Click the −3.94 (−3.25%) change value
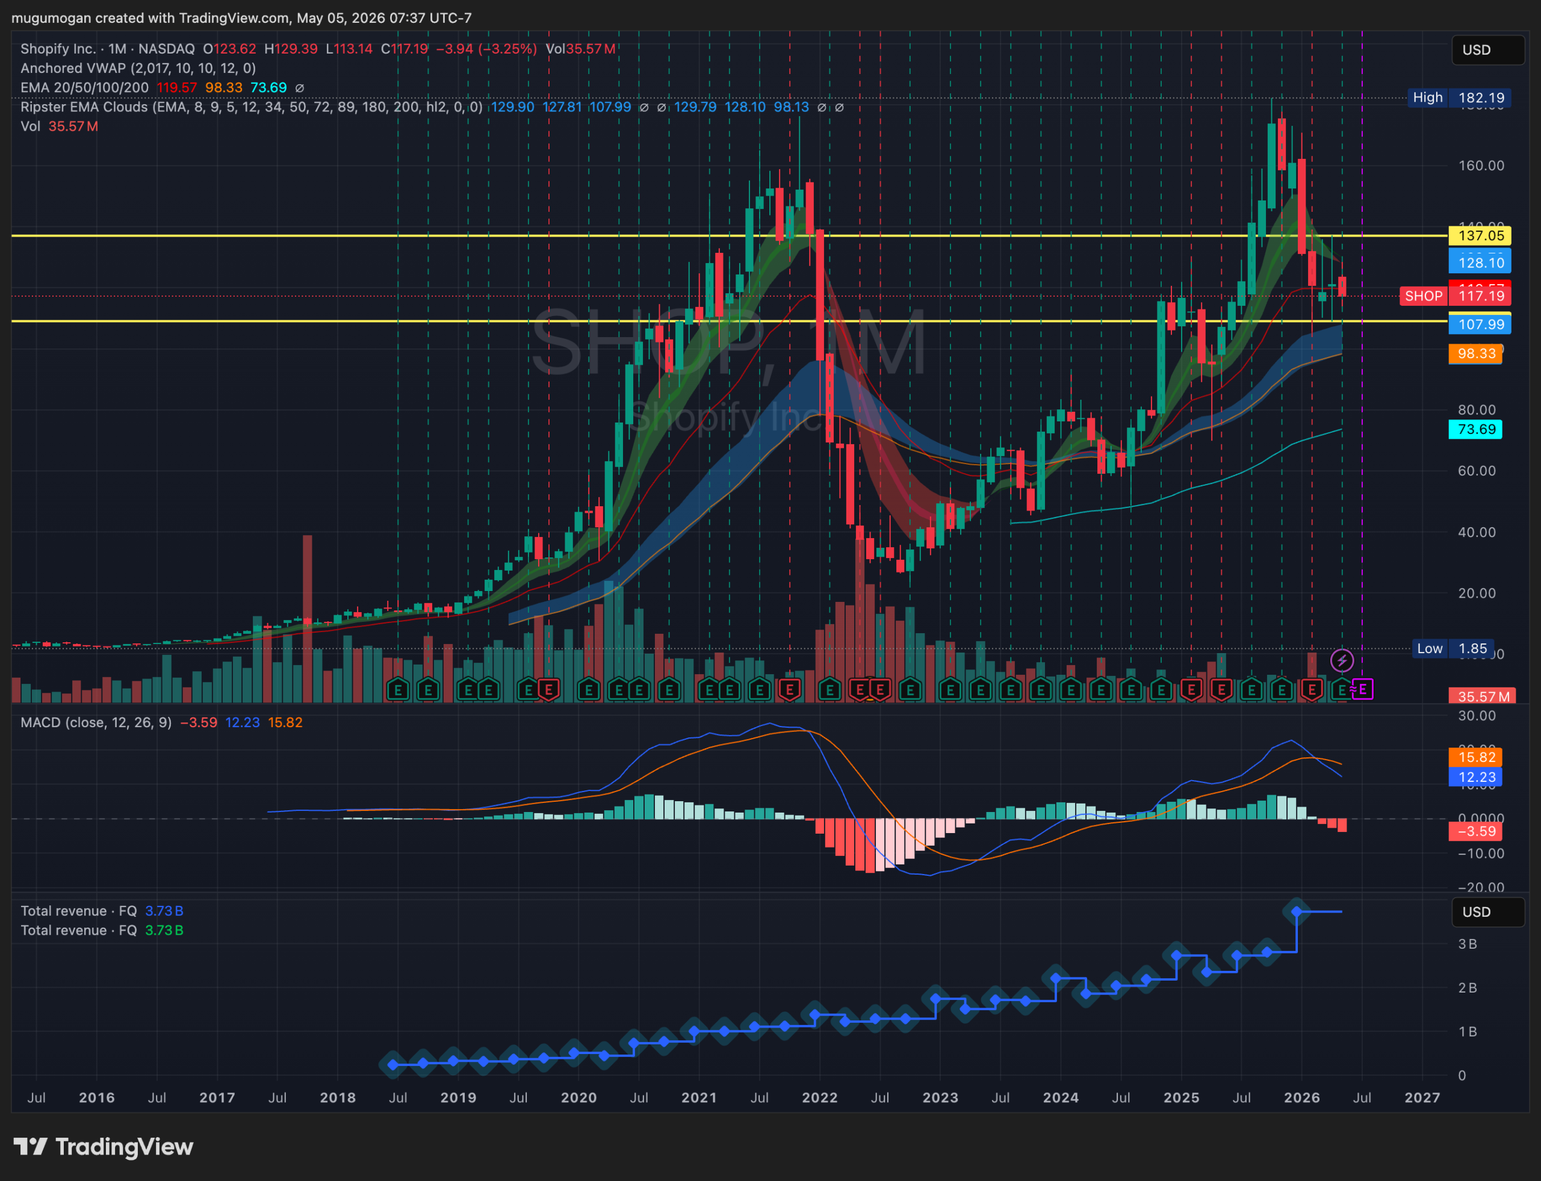 (486, 49)
